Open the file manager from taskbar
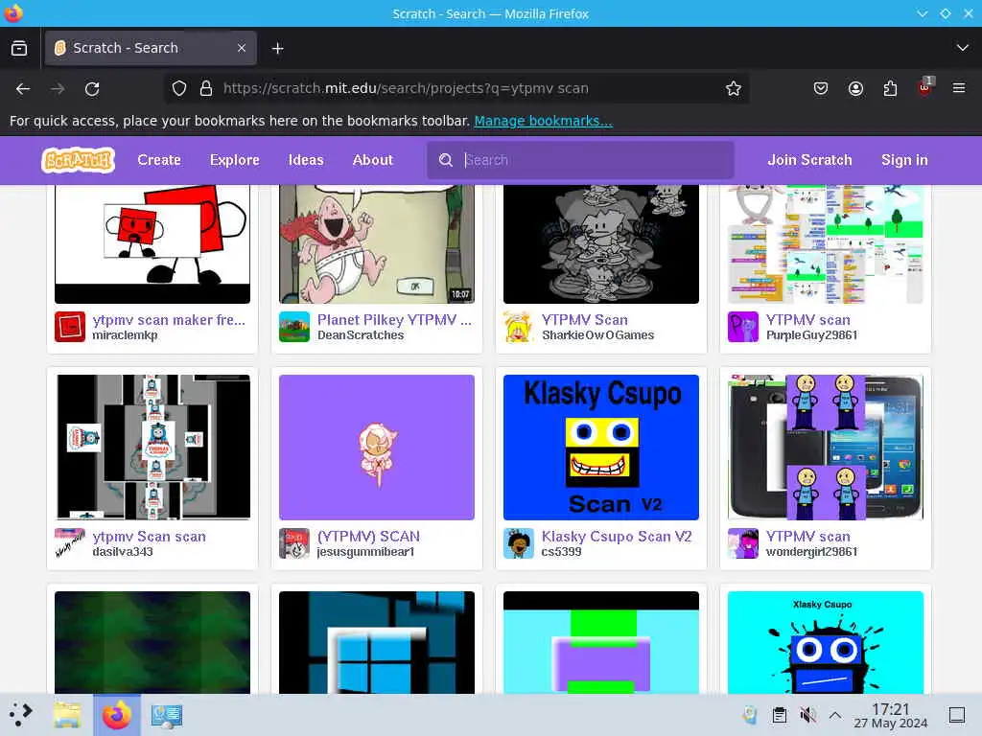 pyautogui.click(x=67, y=715)
